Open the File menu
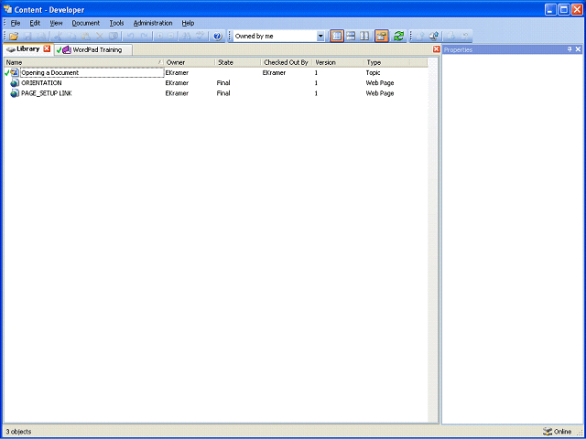This screenshot has width=586, height=439. coord(16,23)
